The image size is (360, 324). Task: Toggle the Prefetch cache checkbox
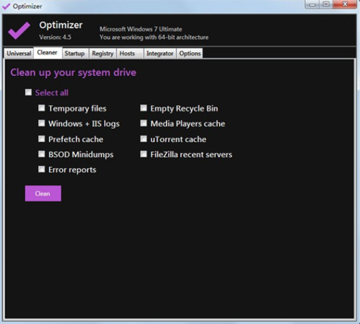click(x=41, y=138)
